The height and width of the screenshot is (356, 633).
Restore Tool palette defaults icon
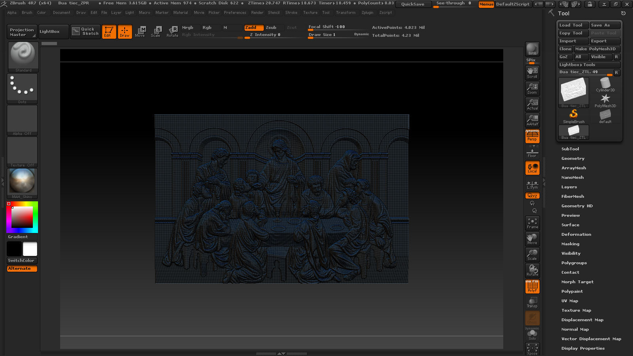coord(623,13)
